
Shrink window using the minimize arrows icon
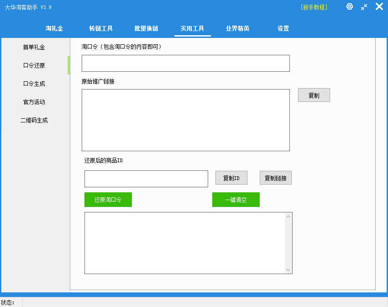pyautogui.click(x=364, y=7)
